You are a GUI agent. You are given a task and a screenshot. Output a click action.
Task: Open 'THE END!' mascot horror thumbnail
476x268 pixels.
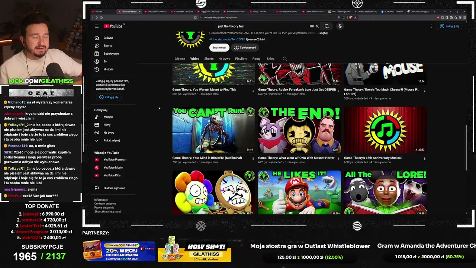point(299,130)
